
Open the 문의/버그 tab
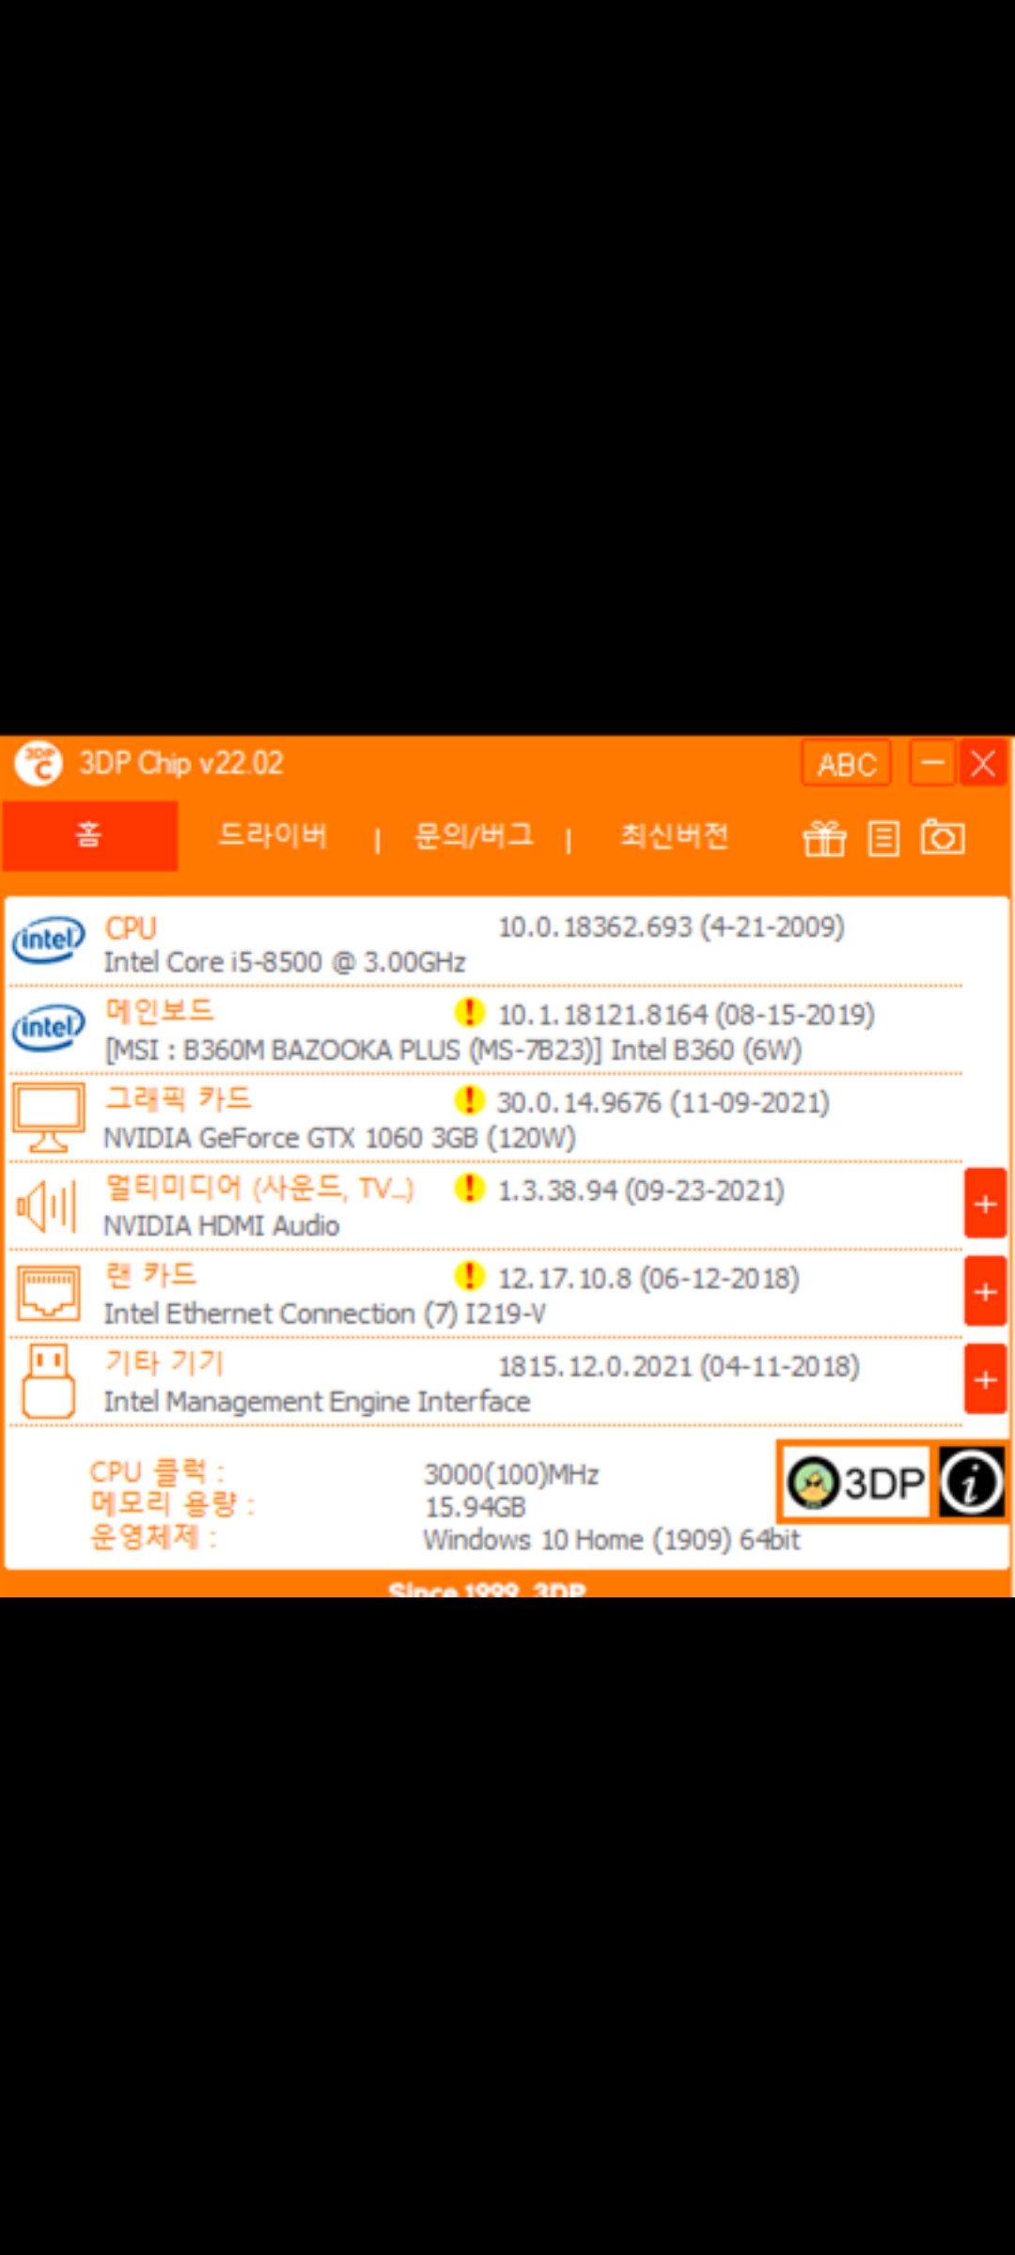474,835
